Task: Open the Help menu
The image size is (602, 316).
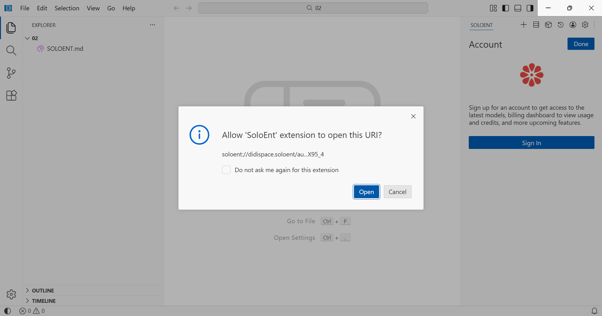Action: click(x=129, y=8)
